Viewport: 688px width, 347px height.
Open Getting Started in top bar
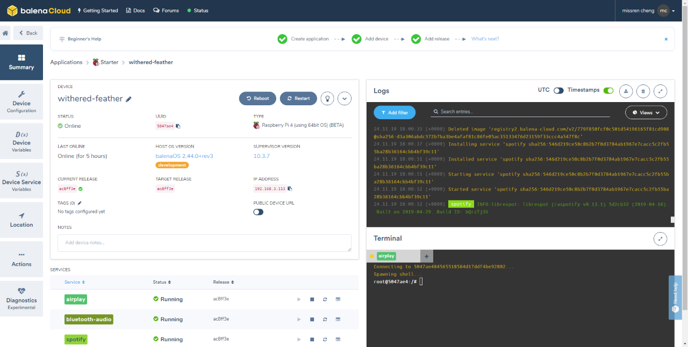pyautogui.click(x=98, y=11)
